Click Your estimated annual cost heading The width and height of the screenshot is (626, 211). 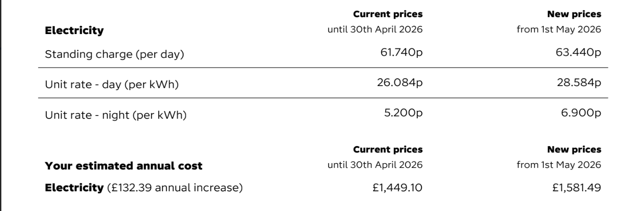pos(123,166)
